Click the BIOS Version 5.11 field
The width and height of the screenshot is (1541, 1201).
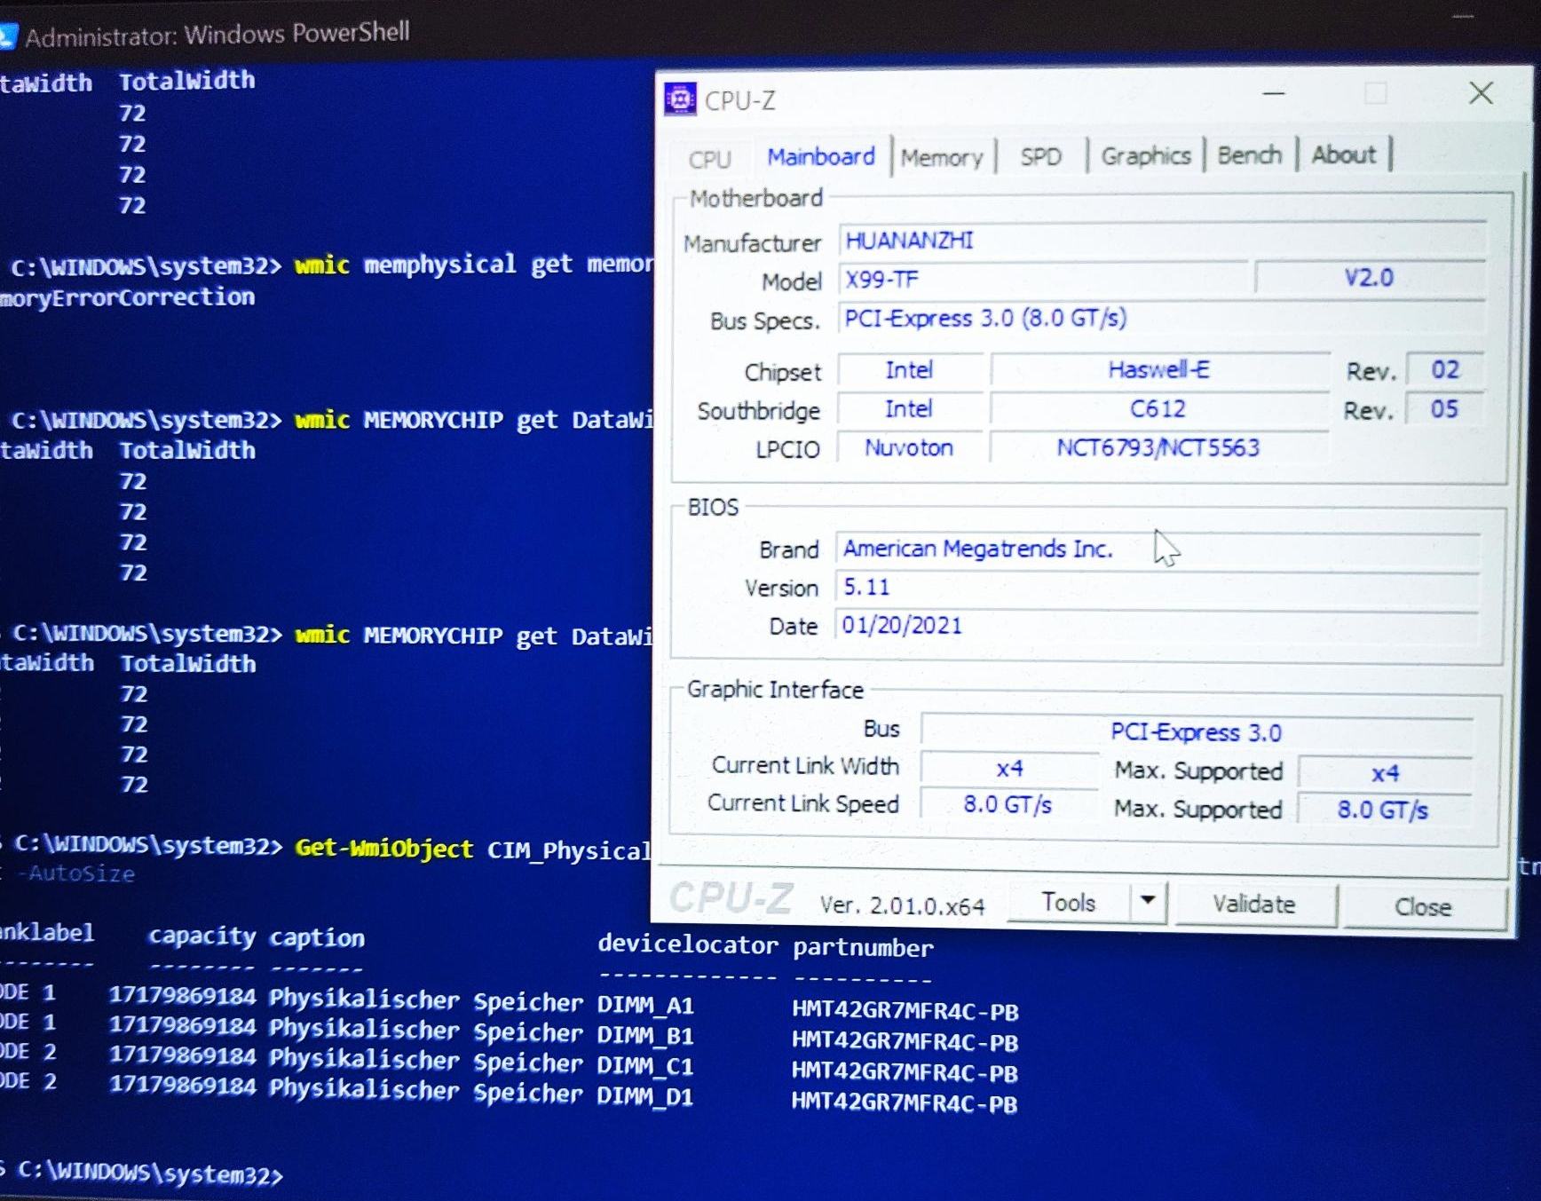(1158, 587)
